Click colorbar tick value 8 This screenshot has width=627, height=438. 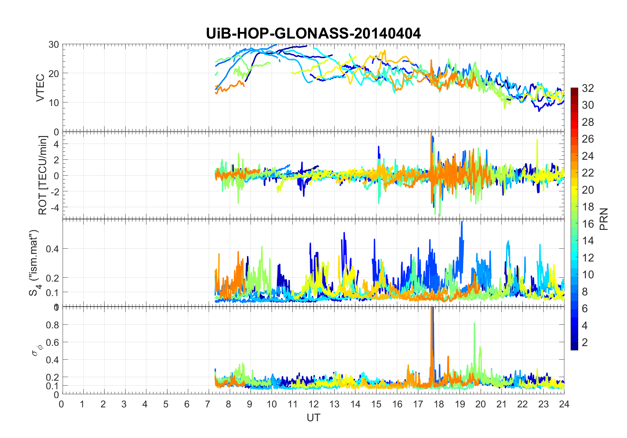point(585,292)
